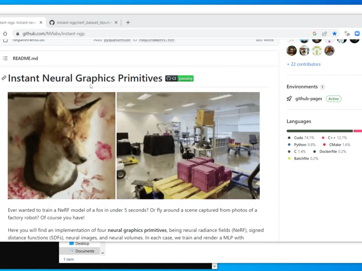
Task: Click the Python 9.8% language entry
Action: pos(301,145)
